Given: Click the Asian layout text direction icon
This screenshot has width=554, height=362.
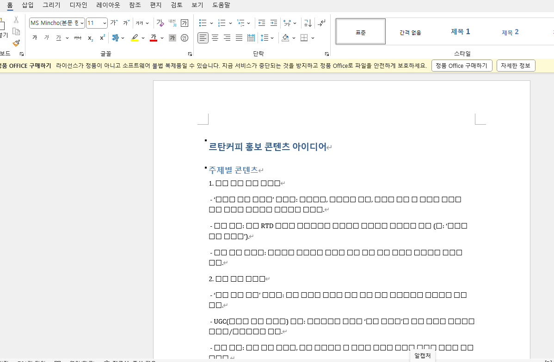Looking at the screenshot, I should tap(287, 23).
